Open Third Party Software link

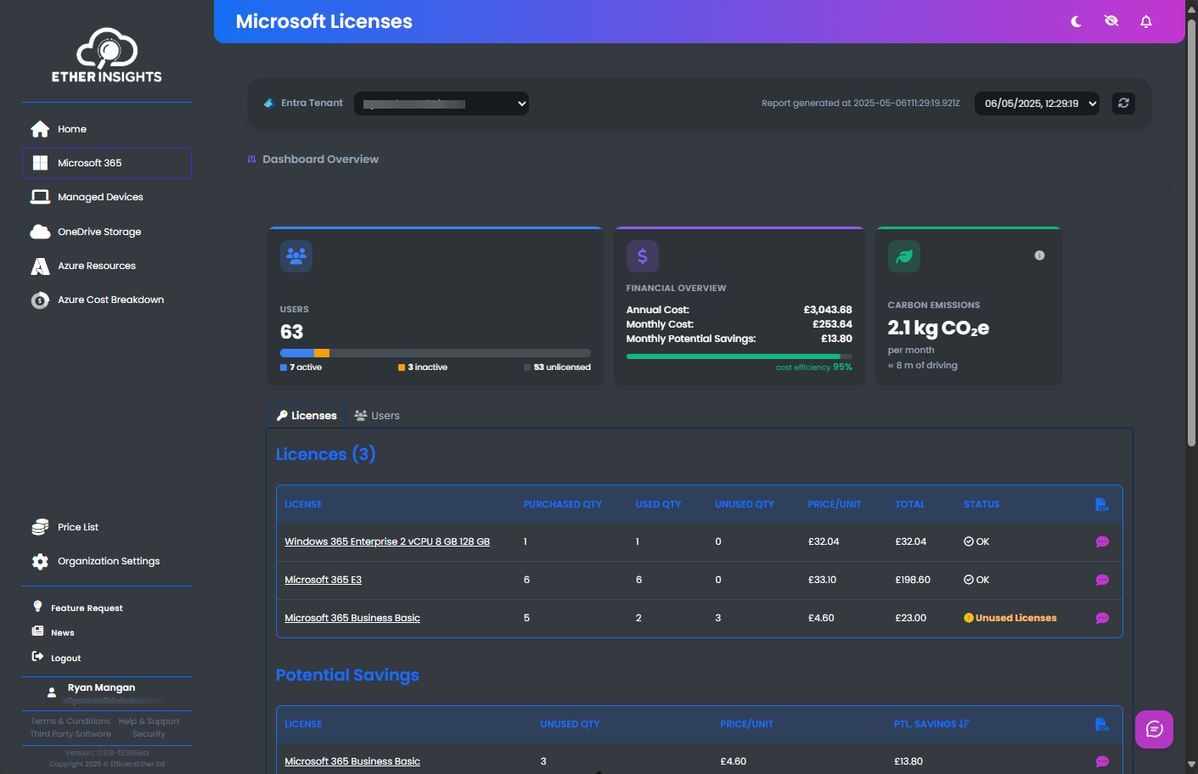click(70, 734)
